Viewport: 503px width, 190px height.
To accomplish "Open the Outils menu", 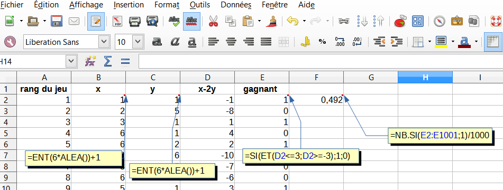I will click(x=200, y=5).
